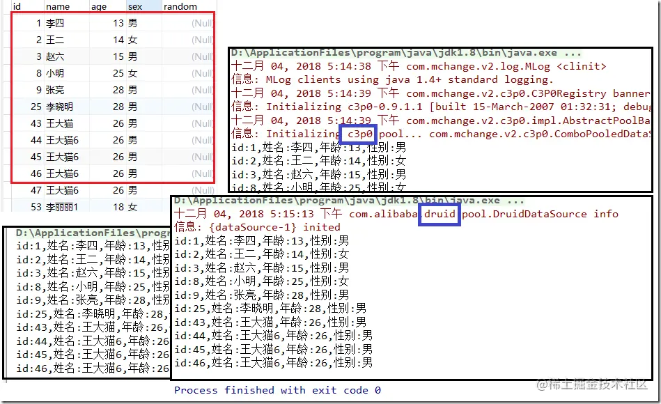Click the id:43 王大猫 line in left console
661x404 pixels.
[93, 327]
